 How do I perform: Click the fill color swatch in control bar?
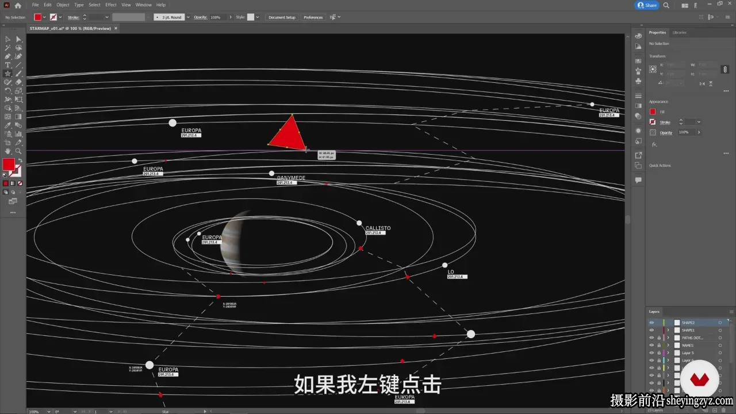coord(37,17)
